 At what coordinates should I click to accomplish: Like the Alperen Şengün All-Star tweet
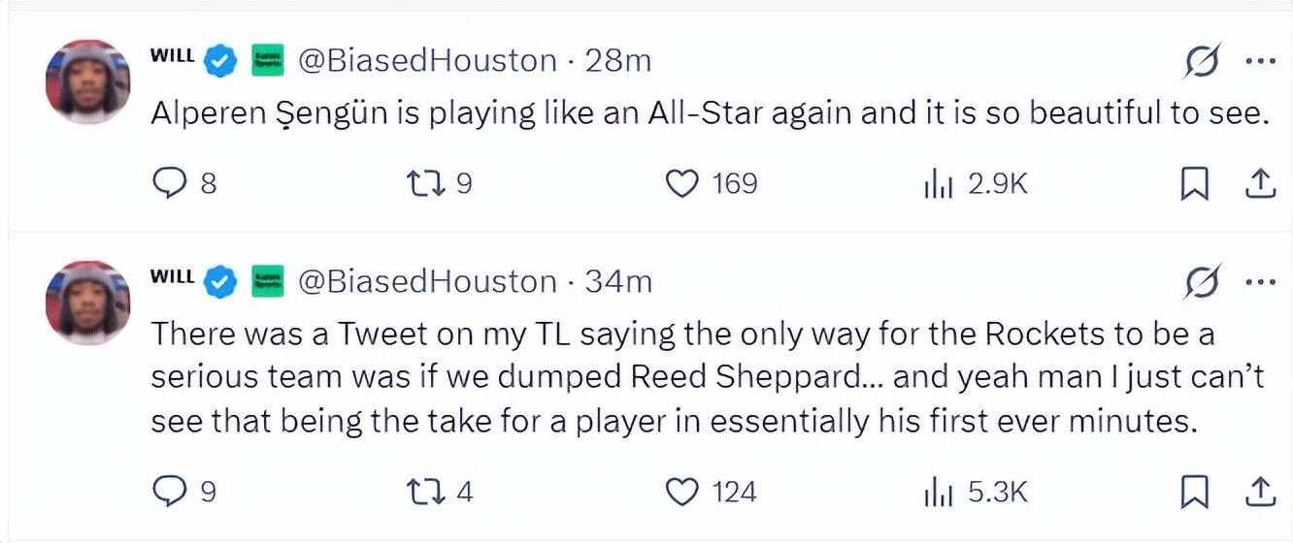click(682, 183)
